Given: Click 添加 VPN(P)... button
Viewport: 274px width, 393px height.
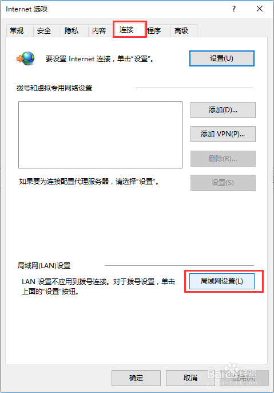Looking at the screenshot, I should pos(223,134).
